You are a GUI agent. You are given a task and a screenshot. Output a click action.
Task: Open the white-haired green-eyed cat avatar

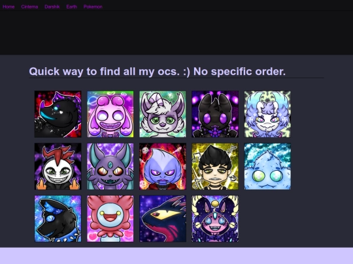click(163, 114)
